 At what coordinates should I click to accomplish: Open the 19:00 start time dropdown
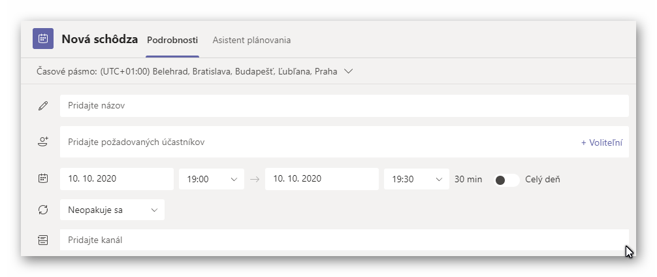coord(211,179)
